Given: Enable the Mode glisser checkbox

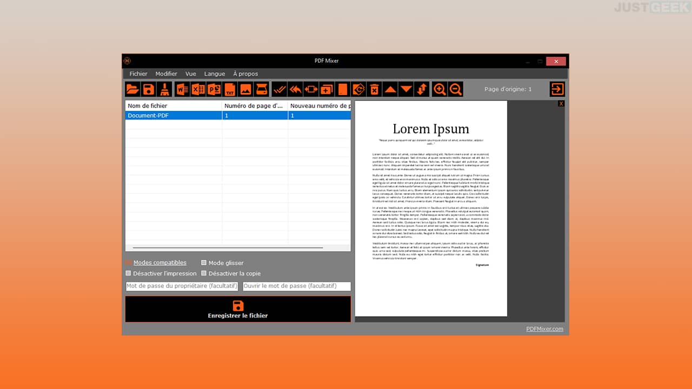Looking at the screenshot, I should tap(204, 263).
